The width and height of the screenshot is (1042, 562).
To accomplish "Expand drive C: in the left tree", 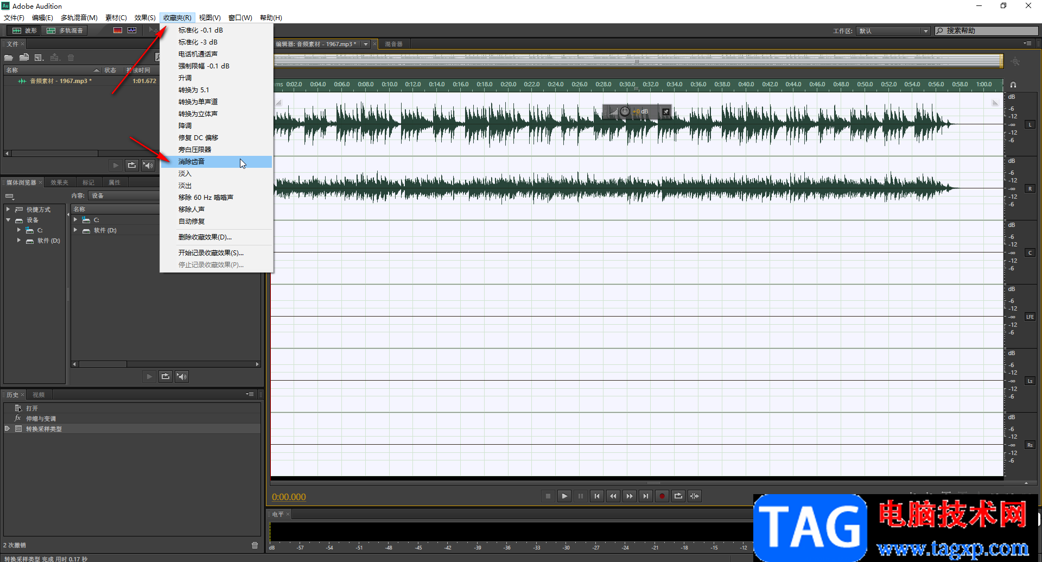I will point(19,230).
